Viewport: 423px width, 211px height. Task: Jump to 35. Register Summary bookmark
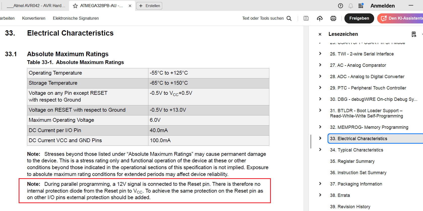click(x=352, y=161)
